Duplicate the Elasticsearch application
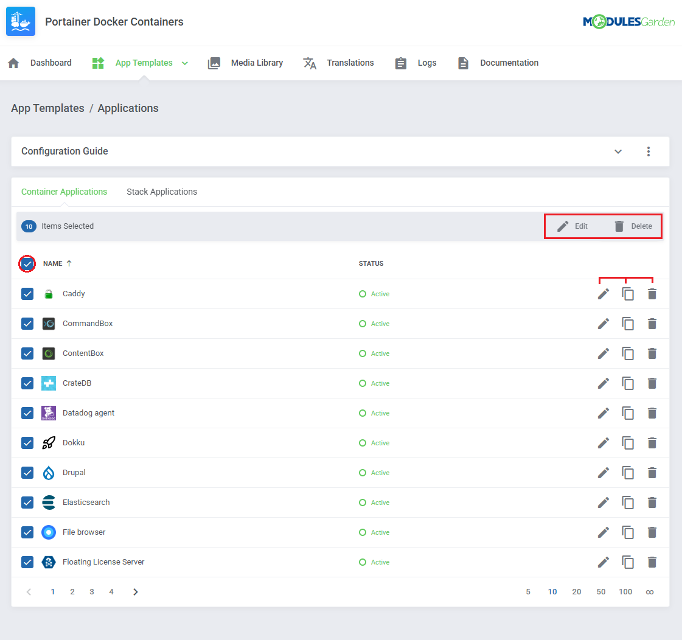The height and width of the screenshot is (640, 682). pos(628,503)
